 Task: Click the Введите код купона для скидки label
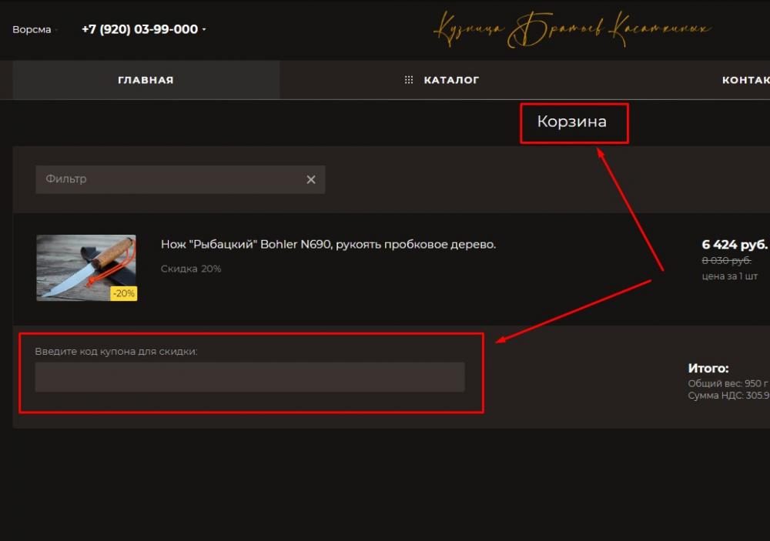pyautogui.click(x=116, y=352)
